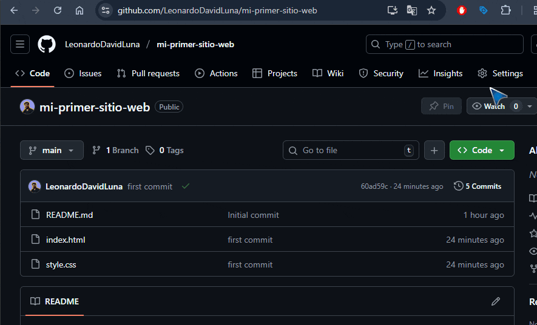
Task: Open the latest first commit message
Action: [150, 186]
